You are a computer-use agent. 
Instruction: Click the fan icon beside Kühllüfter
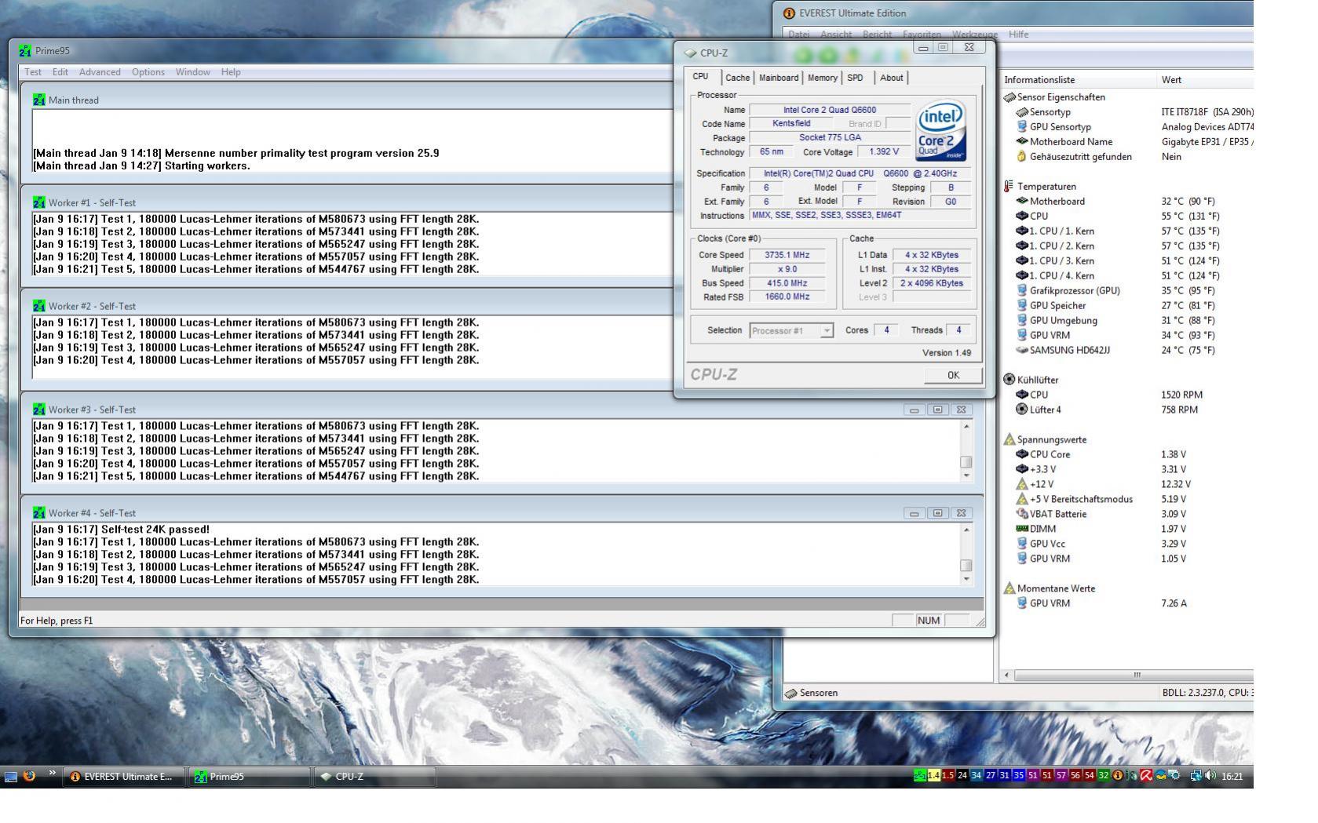coord(1009,380)
